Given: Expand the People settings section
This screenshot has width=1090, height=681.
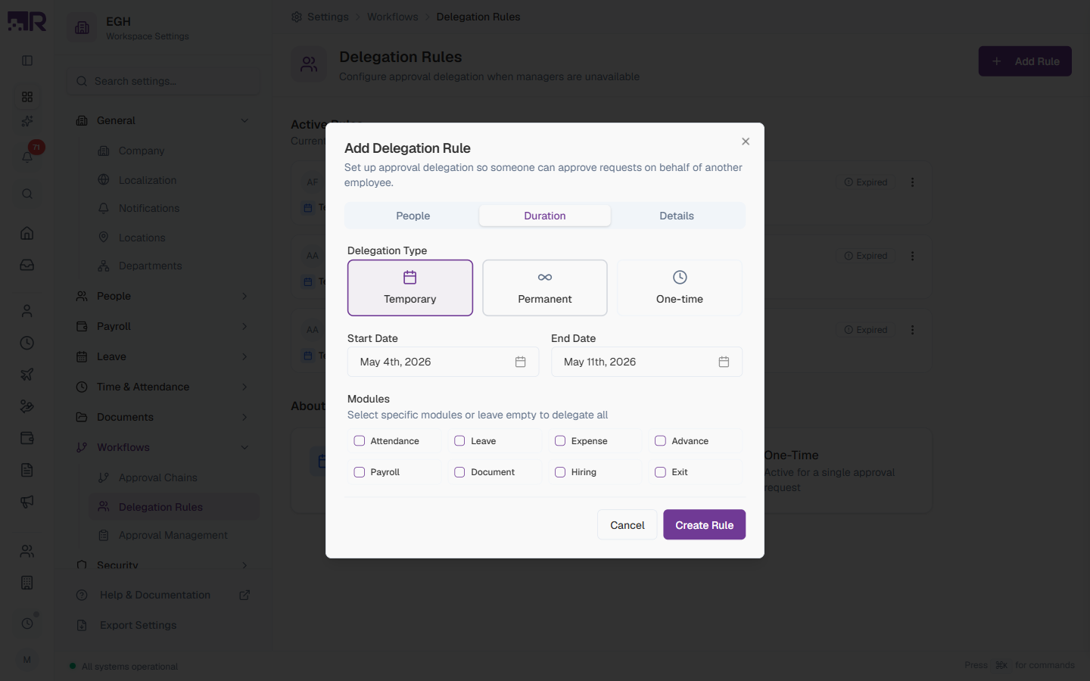Looking at the screenshot, I should point(163,296).
